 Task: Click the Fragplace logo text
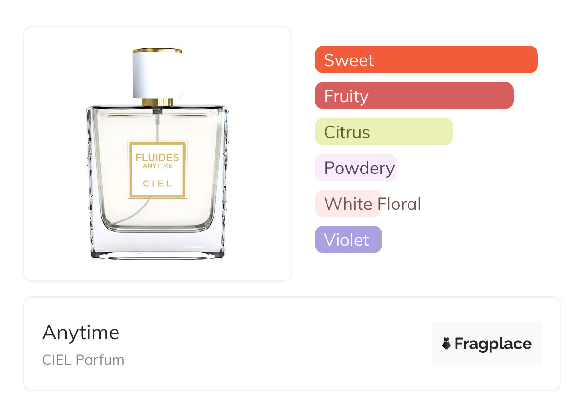tap(493, 344)
